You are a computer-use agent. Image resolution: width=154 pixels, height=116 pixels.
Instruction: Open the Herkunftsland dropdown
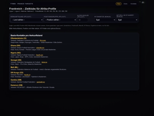pyautogui.click(x=27, y=20)
